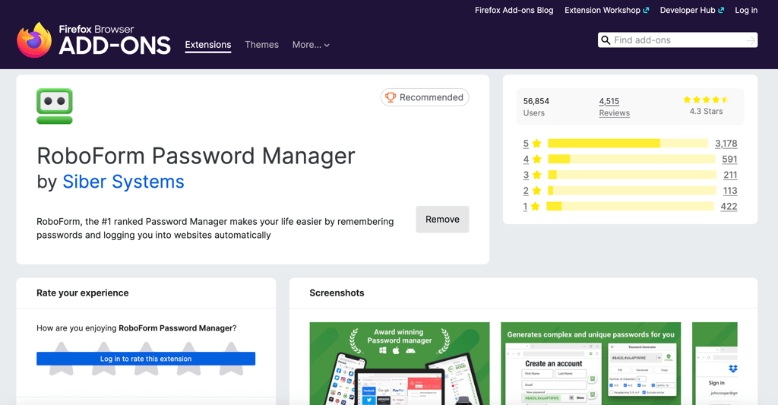The height and width of the screenshot is (405, 778).
Task: Click Log in to rate this extension
Action: (146, 359)
